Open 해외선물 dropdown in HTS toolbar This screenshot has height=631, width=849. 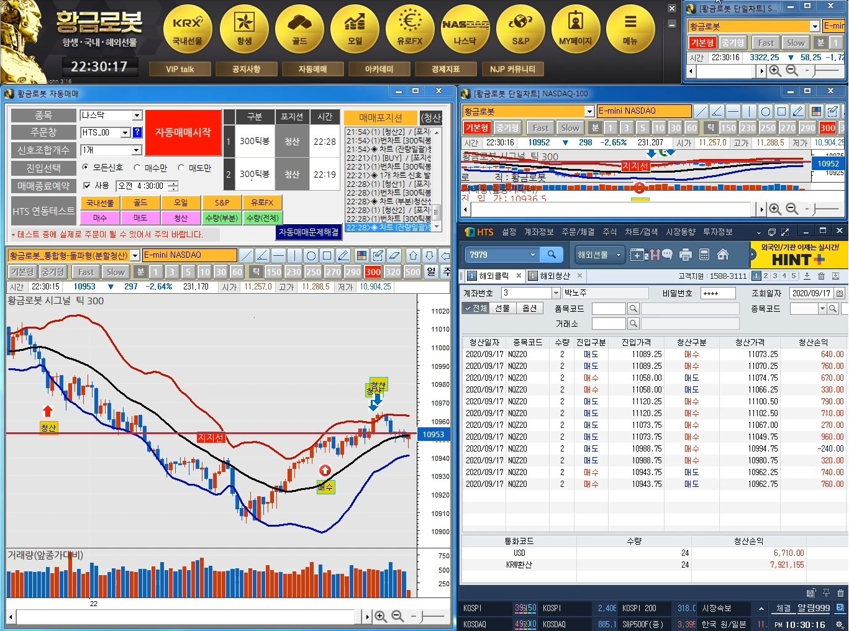pyautogui.click(x=599, y=255)
